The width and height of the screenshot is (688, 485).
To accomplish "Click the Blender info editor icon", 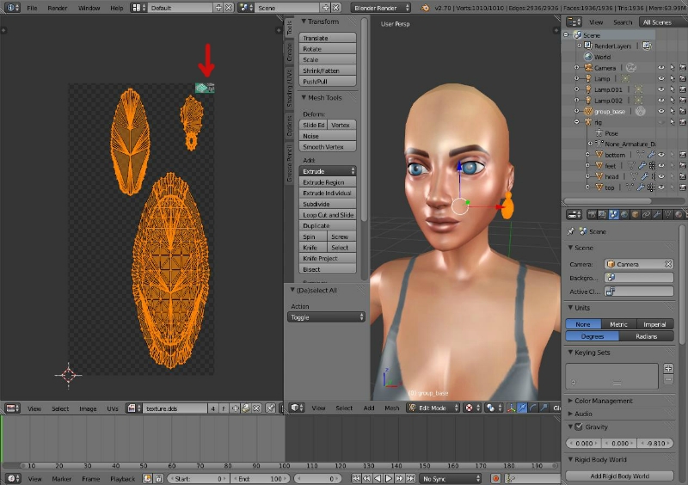I will pyautogui.click(x=10, y=7).
